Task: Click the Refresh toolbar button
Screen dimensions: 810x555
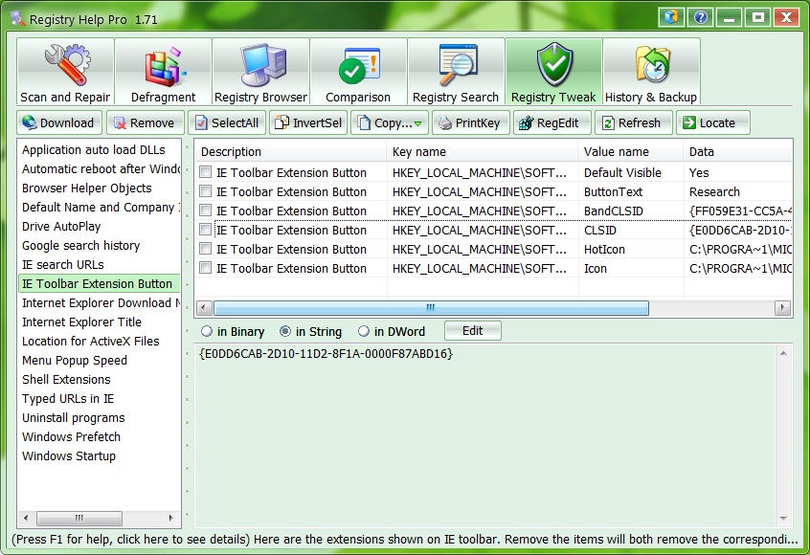Action: coord(633,122)
